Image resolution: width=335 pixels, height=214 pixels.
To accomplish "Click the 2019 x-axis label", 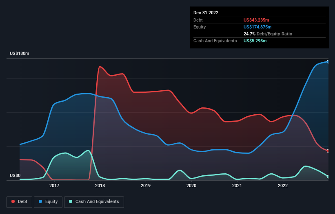I will point(146,186).
